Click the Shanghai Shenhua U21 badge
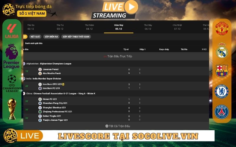Viewport: 236px width, 147px height. click(40, 108)
